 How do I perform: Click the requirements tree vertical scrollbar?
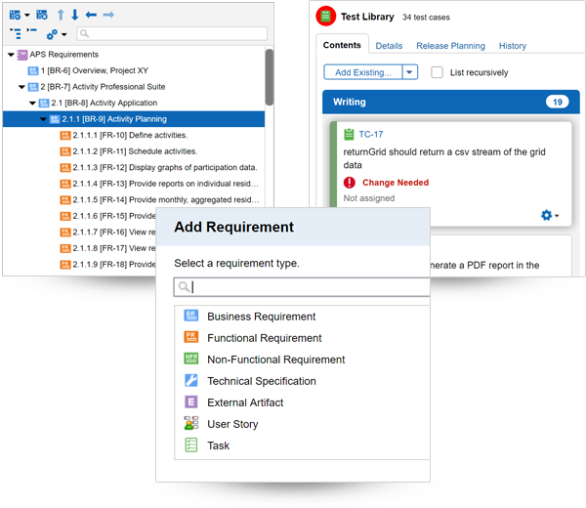[270, 77]
